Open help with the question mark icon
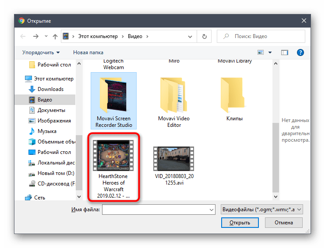 [300, 52]
